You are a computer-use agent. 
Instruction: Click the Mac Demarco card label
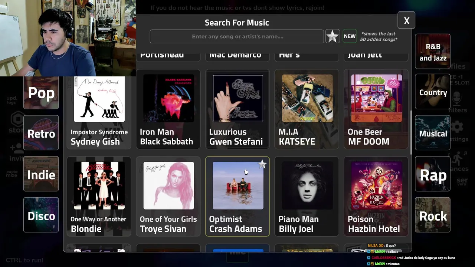(235, 55)
